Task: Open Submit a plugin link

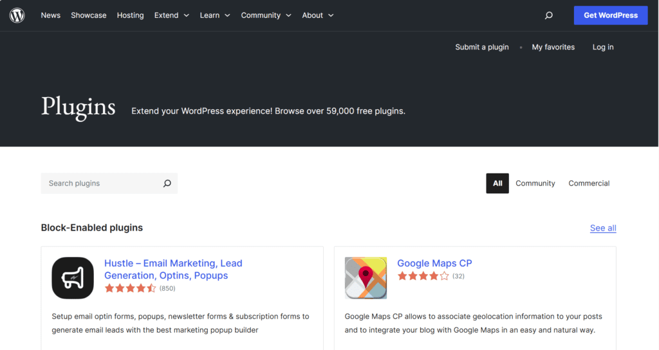Action: coord(481,47)
